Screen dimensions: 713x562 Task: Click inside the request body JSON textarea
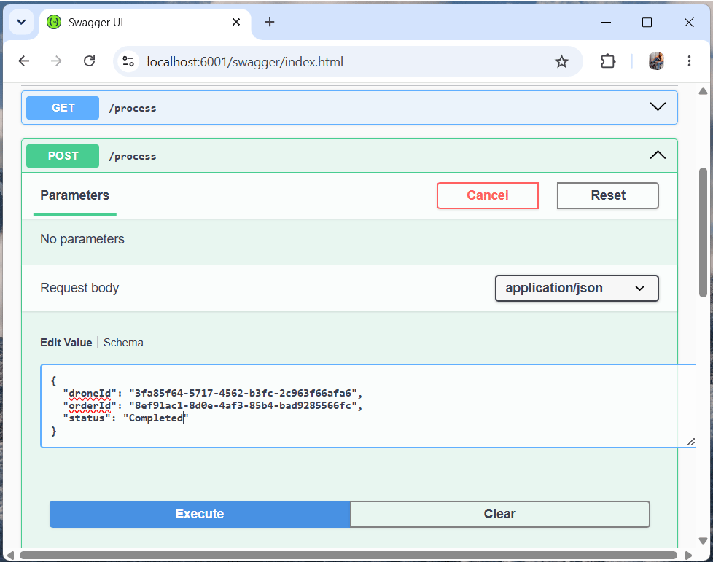368,406
